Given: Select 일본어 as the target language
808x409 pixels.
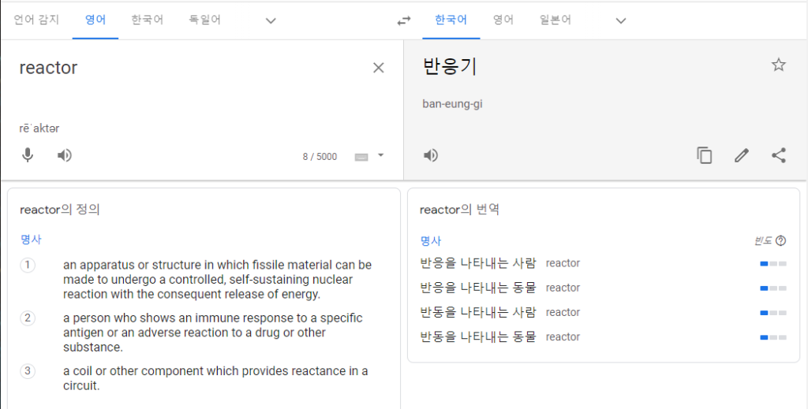Looking at the screenshot, I should [555, 20].
